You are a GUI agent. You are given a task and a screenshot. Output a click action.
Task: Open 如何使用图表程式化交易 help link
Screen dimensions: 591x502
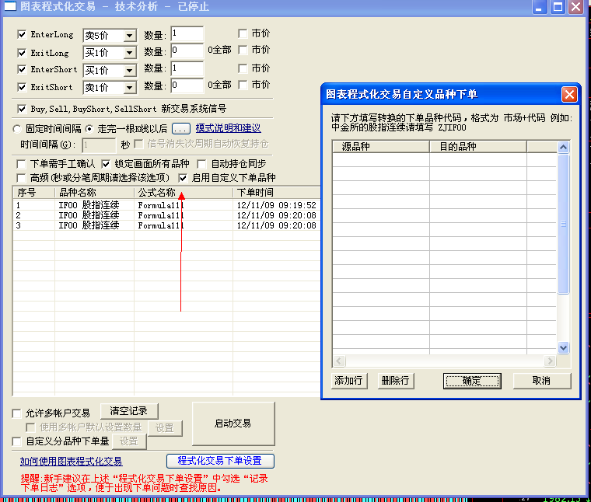point(71,462)
